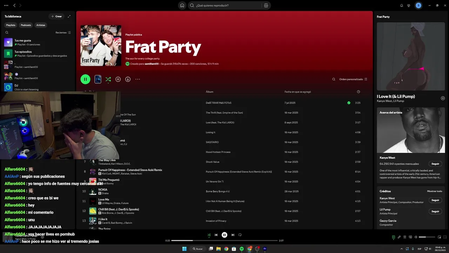Viewport: 449px width, 253px height.
Task: Follow Kanye West in Créditos section
Action: pyautogui.click(x=435, y=200)
